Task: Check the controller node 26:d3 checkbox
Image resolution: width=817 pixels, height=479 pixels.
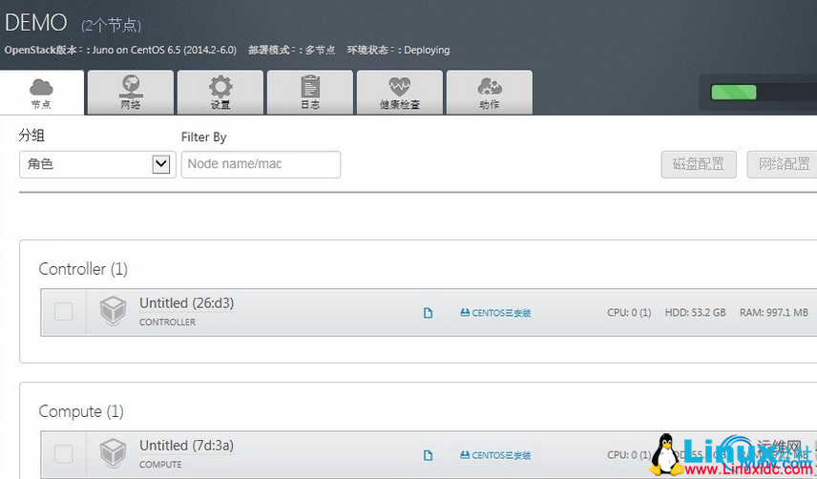Action: [x=64, y=312]
